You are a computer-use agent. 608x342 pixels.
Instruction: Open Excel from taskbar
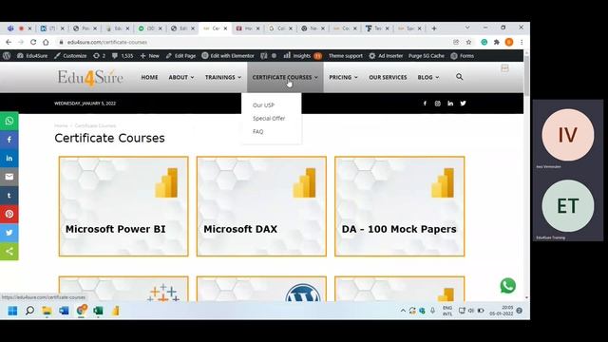(98, 311)
